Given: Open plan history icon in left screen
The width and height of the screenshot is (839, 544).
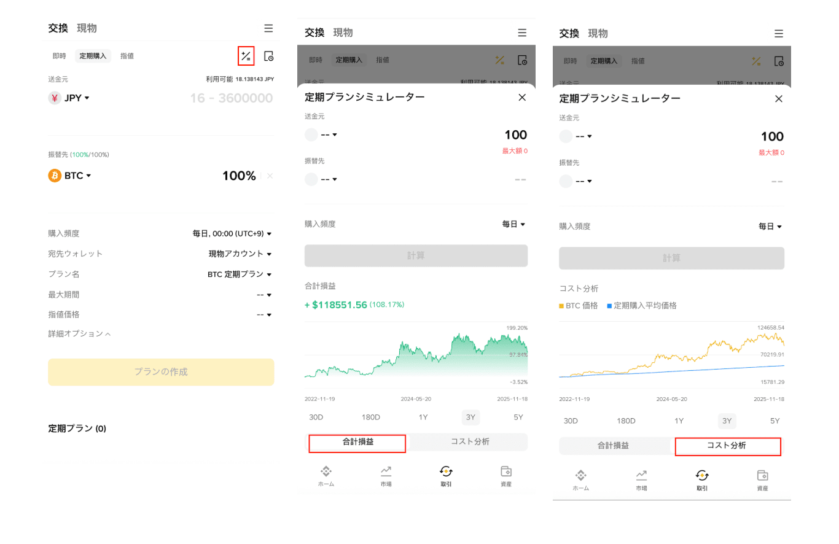Looking at the screenshot, I should click(x=268, y=56).
